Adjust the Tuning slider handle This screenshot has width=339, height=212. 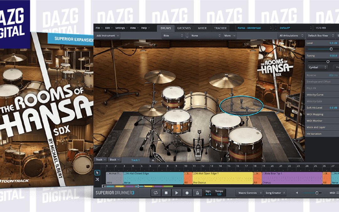(x=328, y=62)
